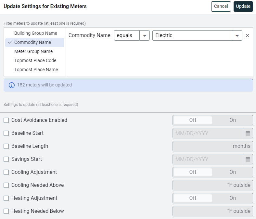Click the checkmark beside Commodity Name
This screenshot has height=219, width=256.
[10, 43]
